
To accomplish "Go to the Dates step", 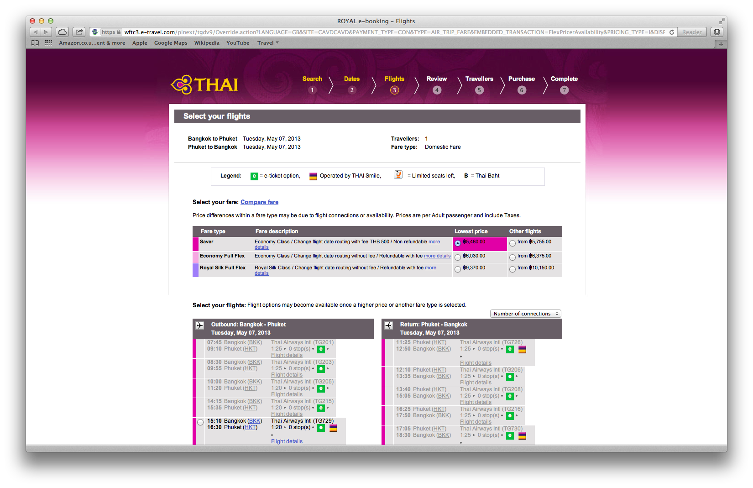I will point(352,79).
